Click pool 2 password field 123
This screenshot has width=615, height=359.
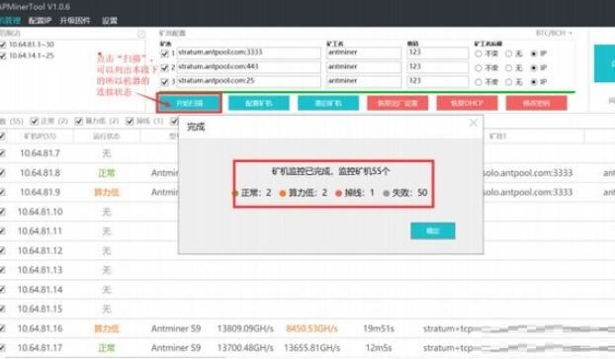coord(438,66)
